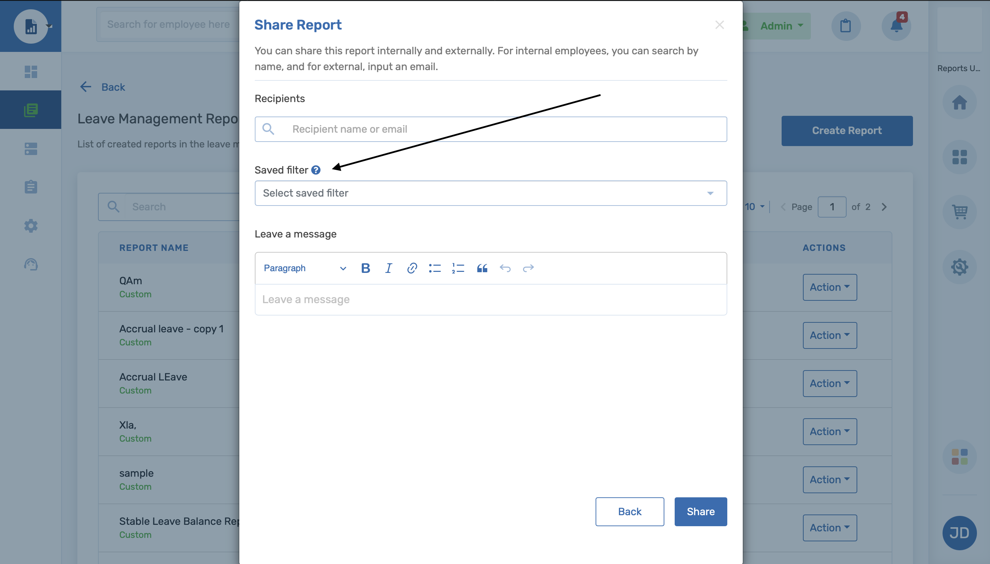Click the sample report name

point(137,473)
